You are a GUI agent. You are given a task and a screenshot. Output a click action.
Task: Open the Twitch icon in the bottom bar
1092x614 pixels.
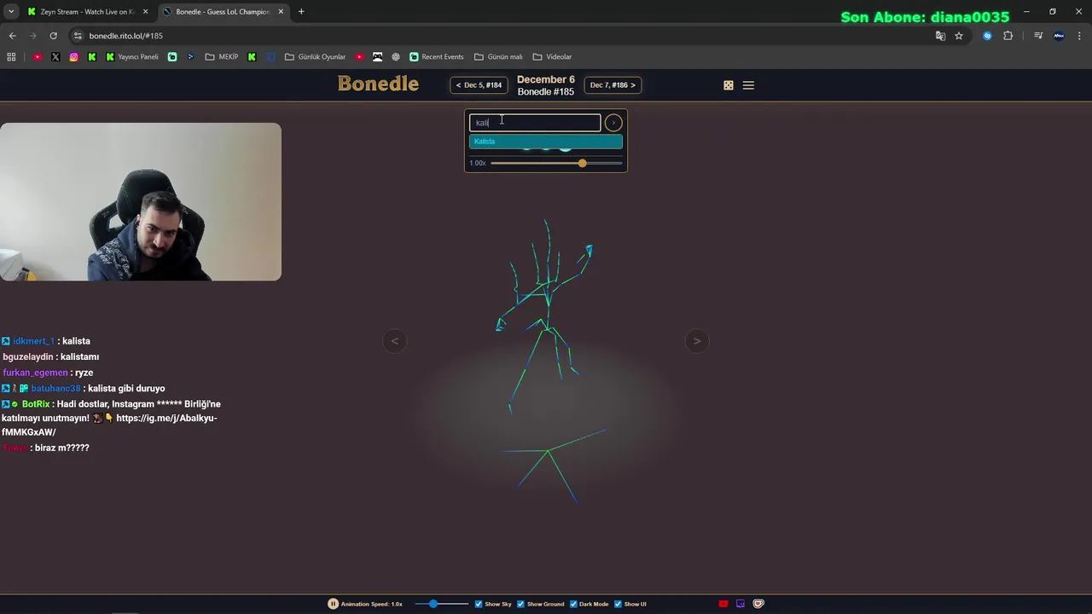pyautogui.click(x=741, y=604)
